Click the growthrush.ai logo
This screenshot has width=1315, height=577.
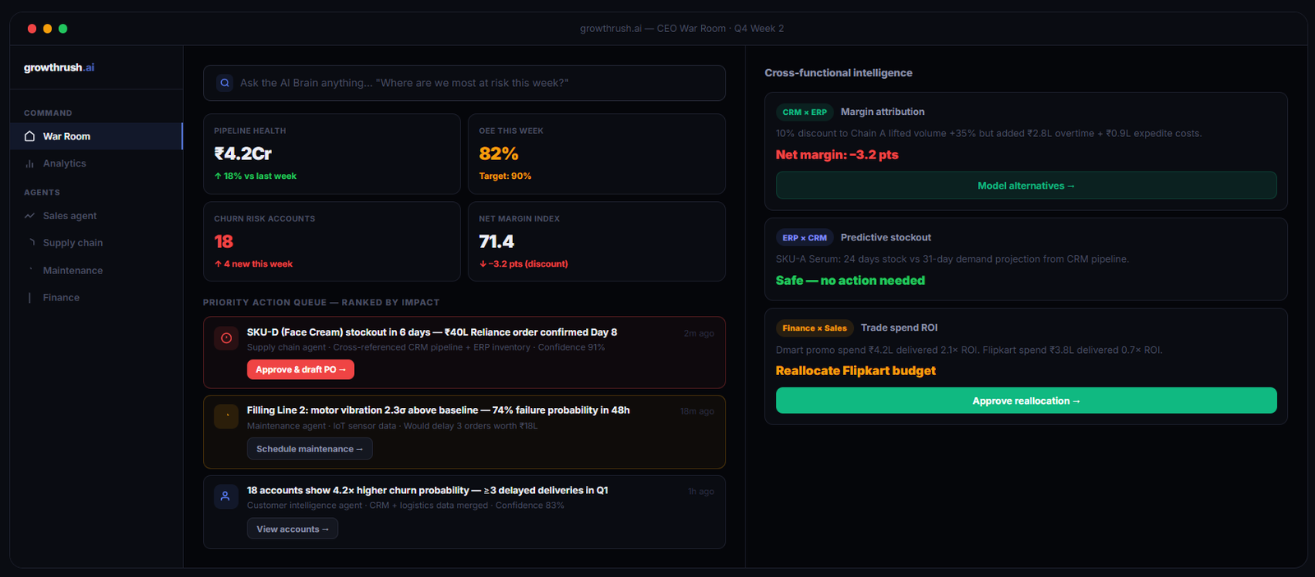tap(59, 67)
